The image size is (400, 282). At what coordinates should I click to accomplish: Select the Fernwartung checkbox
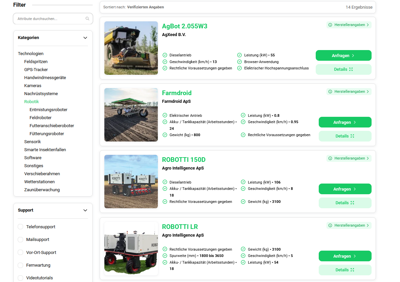pos(20,265)
